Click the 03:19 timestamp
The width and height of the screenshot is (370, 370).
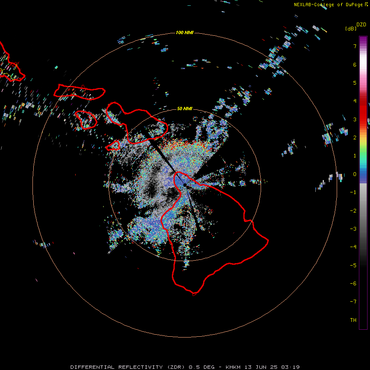click(x=291, y=367)
